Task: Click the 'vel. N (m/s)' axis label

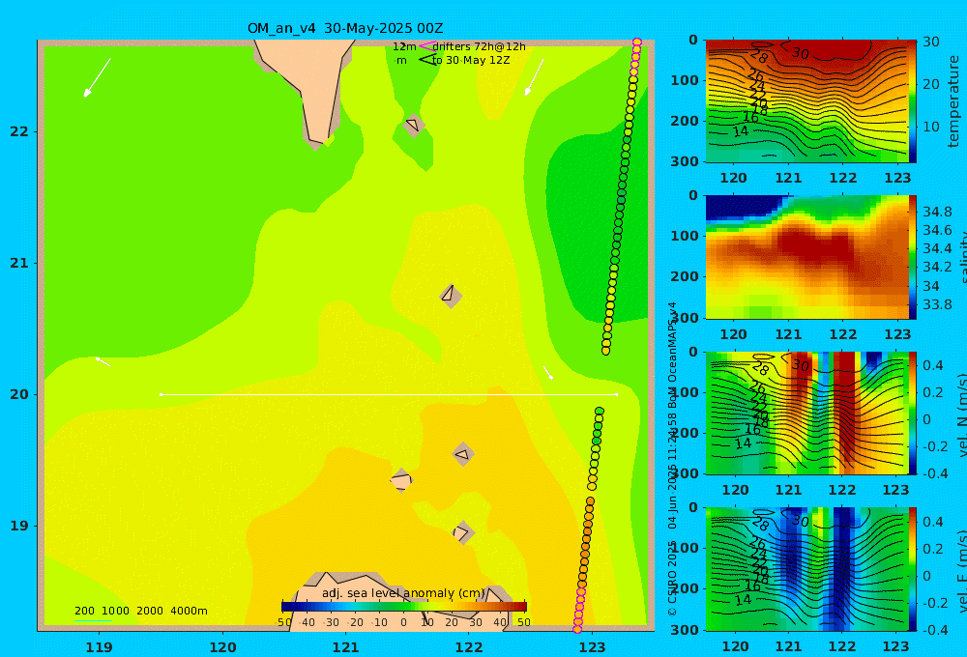Action: [961, 415]
